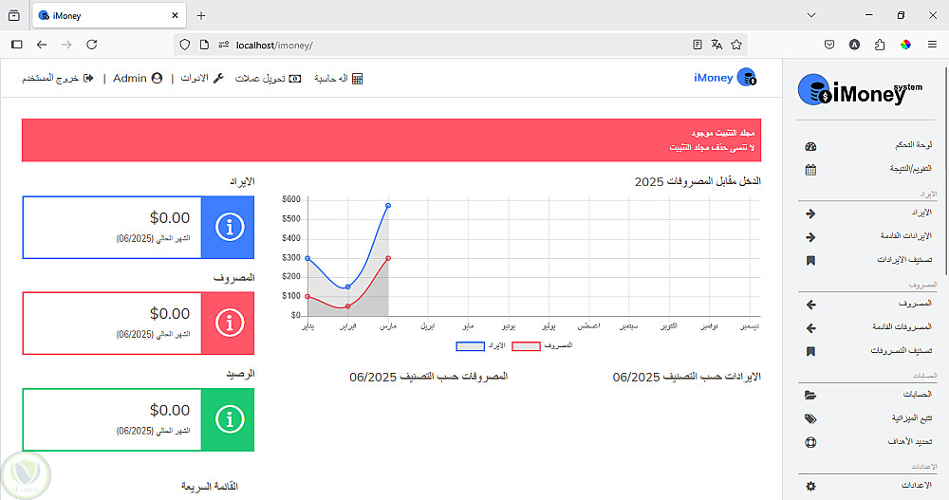Viewport: 949px width, 500px height.
Task: Click the user circle icon beside Admin
Action: pos(157,78)
